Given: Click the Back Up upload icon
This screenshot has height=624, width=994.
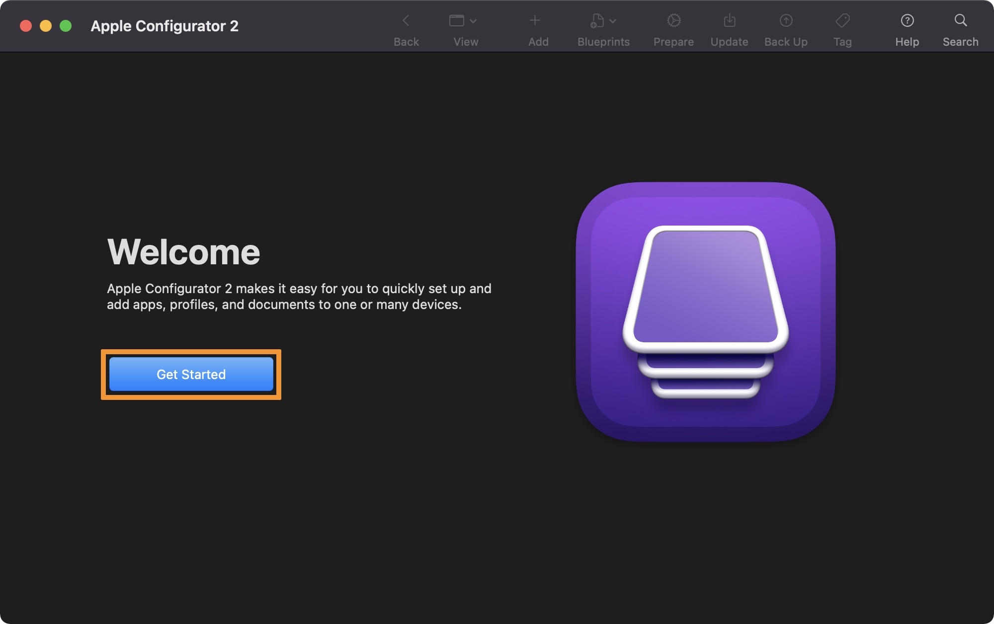Looking at the screenshot, I should point(786,20).
